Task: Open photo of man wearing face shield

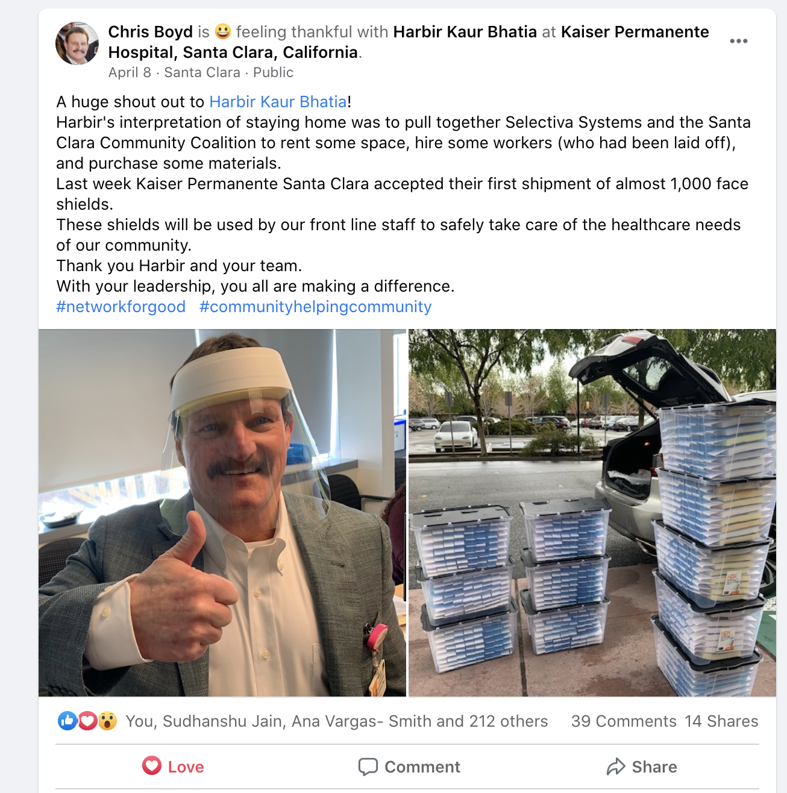Action: [x=222, y=513]
